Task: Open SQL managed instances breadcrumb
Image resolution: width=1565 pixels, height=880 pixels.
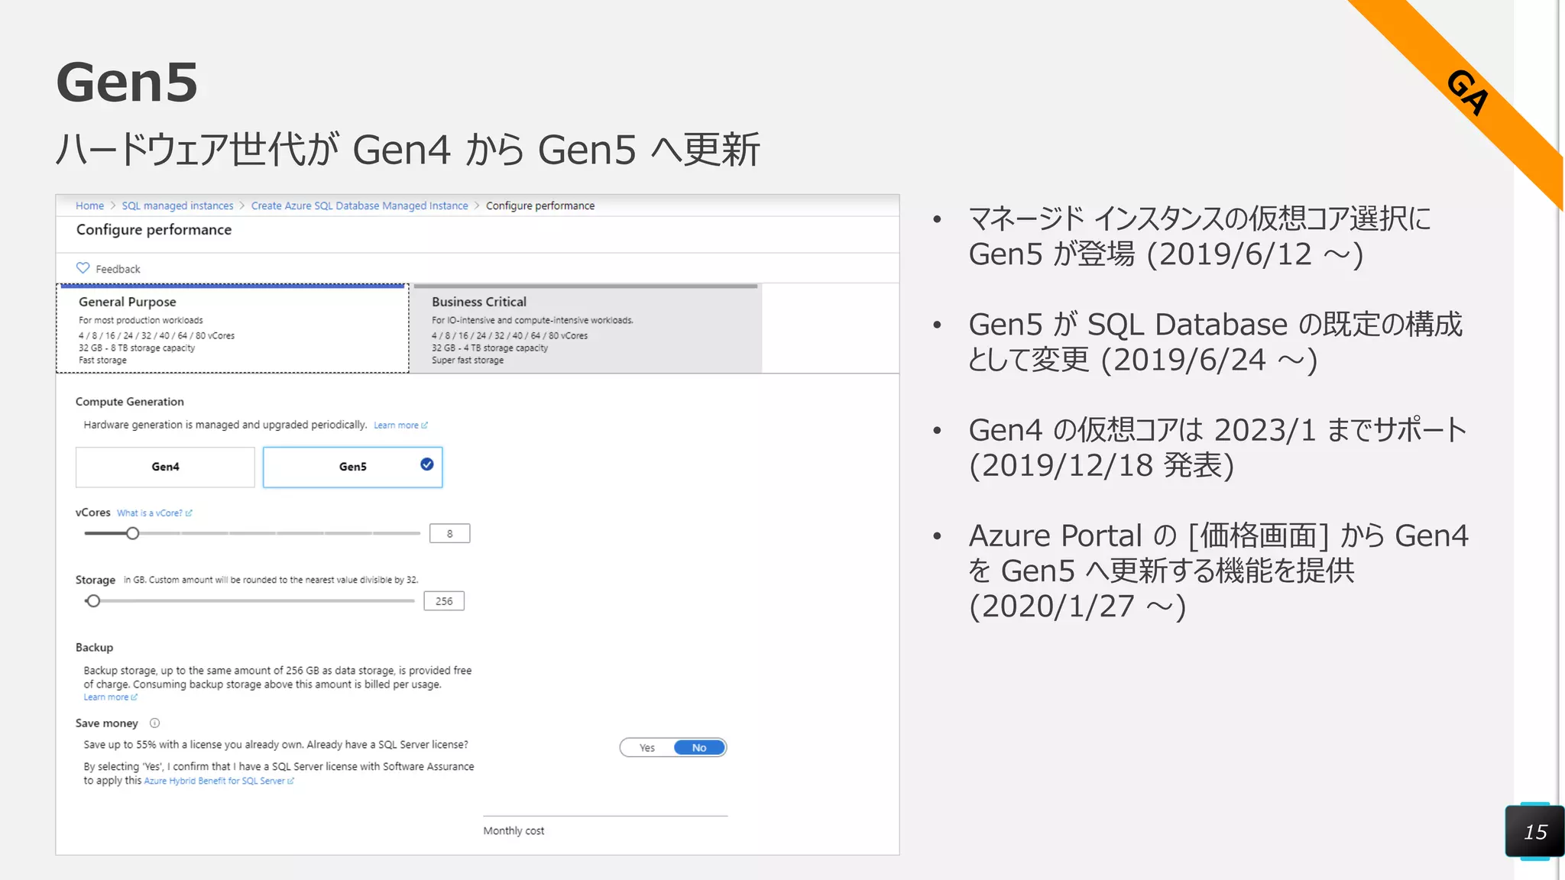Action: (x=177, y=205)
